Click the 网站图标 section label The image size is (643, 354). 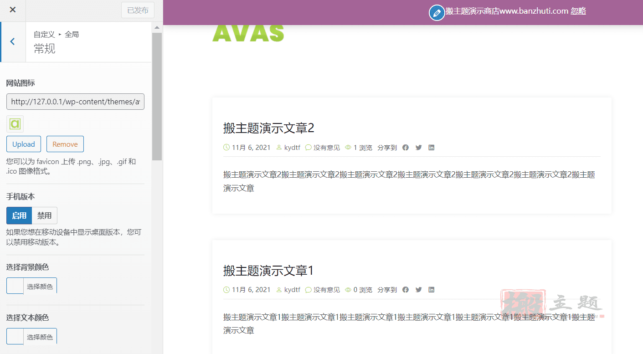[x=21, y=83]
